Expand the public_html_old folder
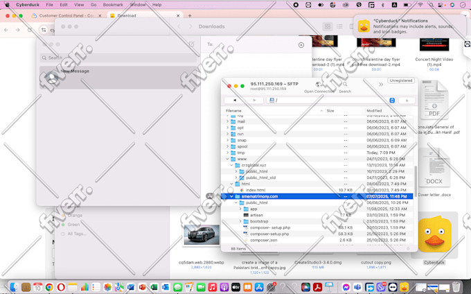This screenshot has width=471, height=294. coord(236,178)
